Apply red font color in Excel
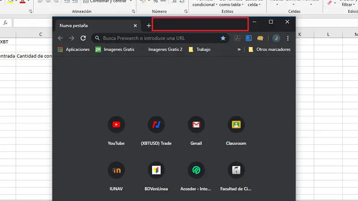The image size is (358, 201). (22, 2)
